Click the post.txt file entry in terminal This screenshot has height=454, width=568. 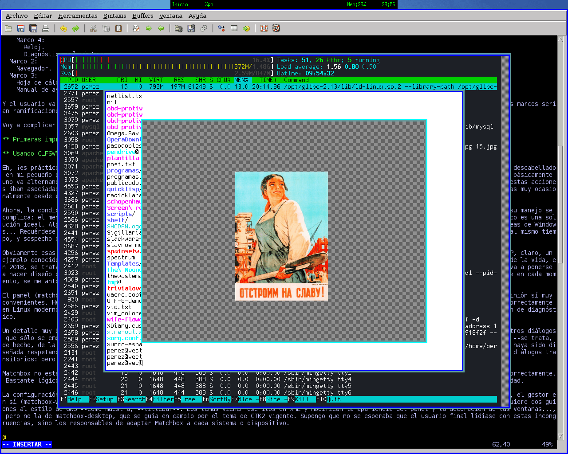click(121, 164)
